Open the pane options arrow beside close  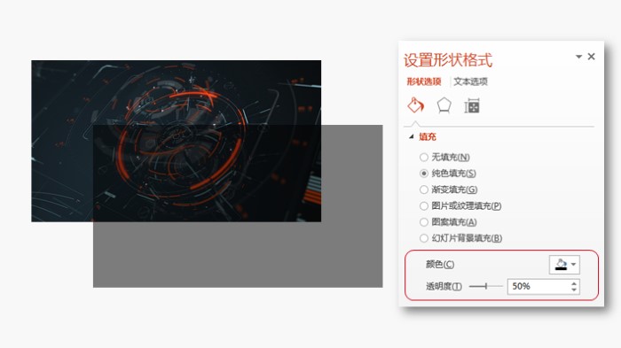click(578, 57)
